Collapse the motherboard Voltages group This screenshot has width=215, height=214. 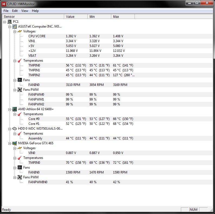(x=15, y=32)
